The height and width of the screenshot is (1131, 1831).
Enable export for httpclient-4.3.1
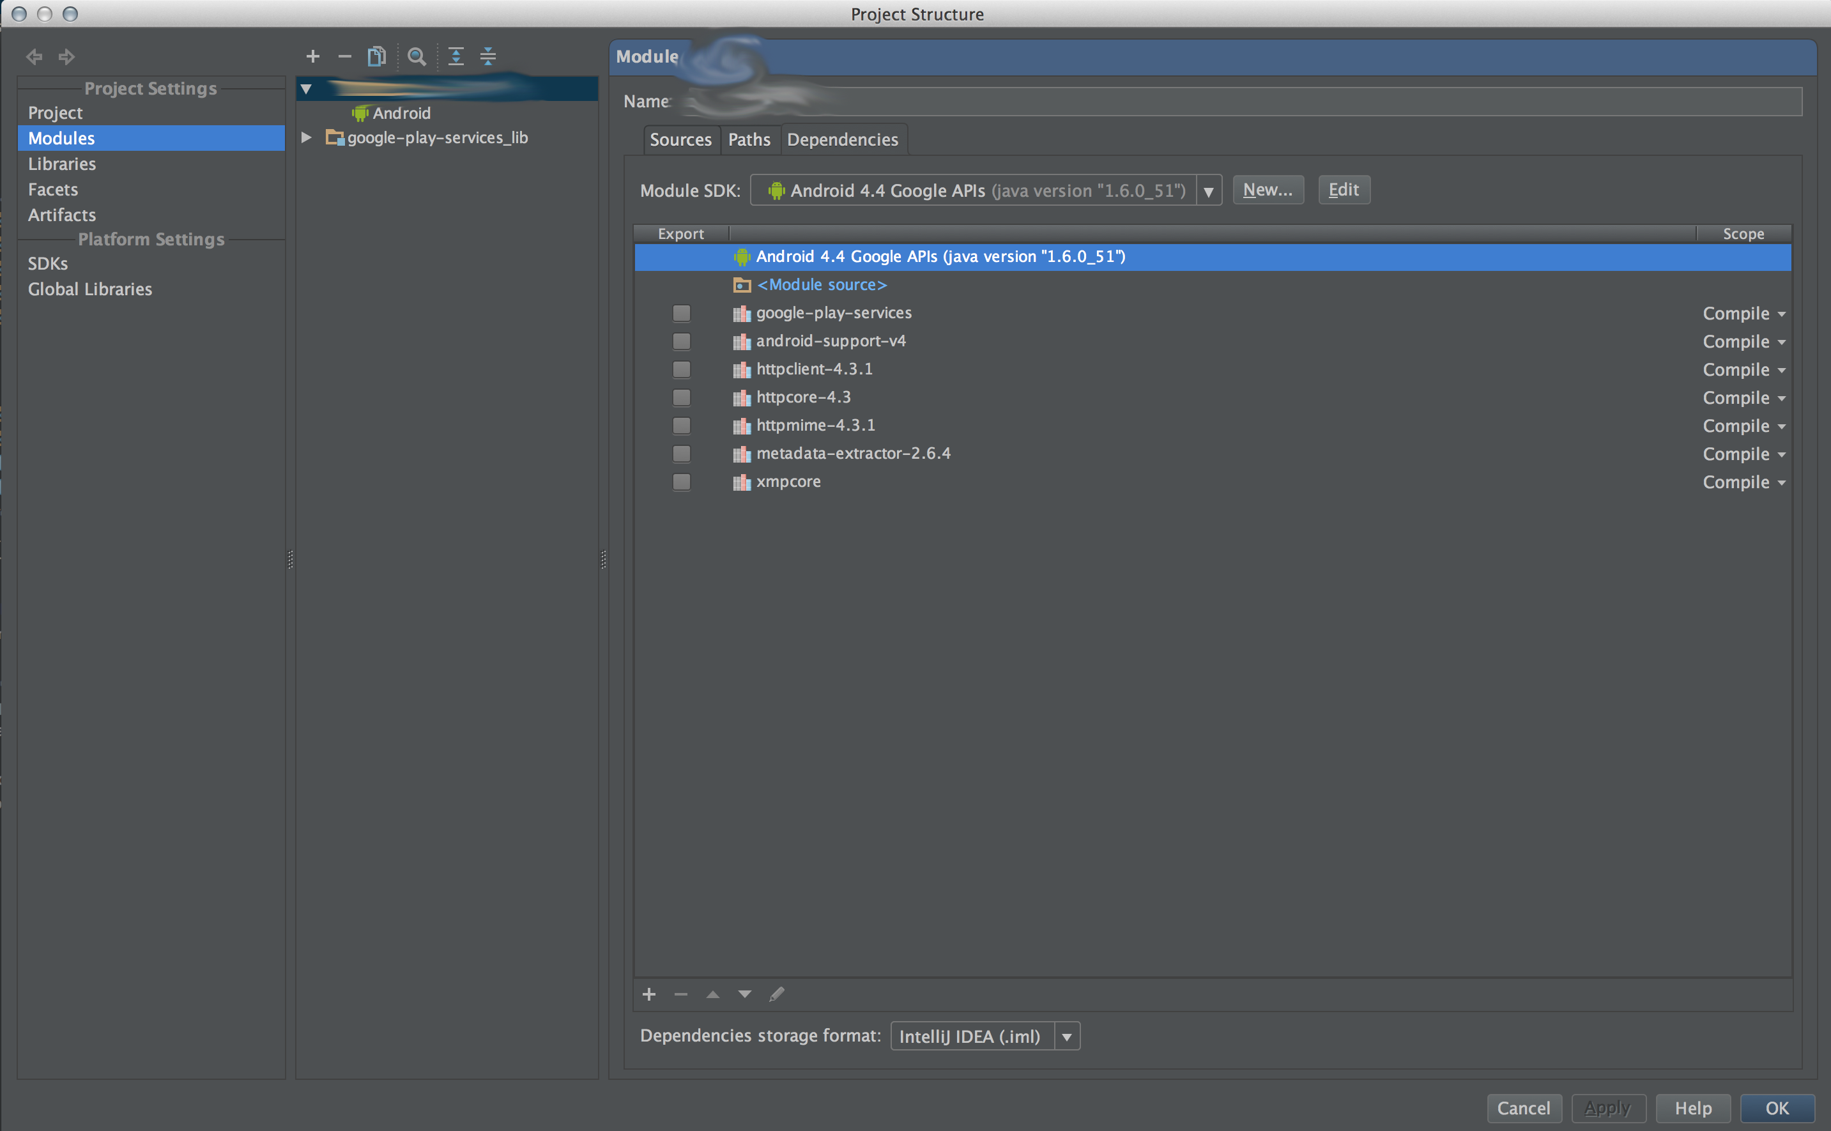pyautogui.click(x=681, y=369)
